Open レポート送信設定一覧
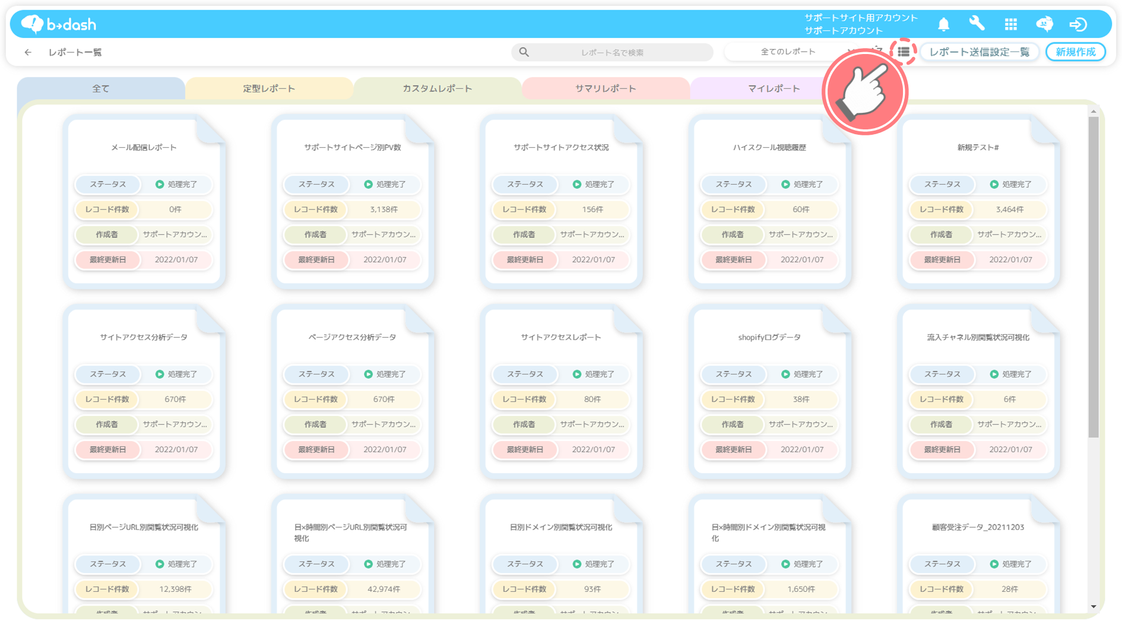The width and height of the screenshot is (1122, 631). pyautogui.click(x=979, y=52)
